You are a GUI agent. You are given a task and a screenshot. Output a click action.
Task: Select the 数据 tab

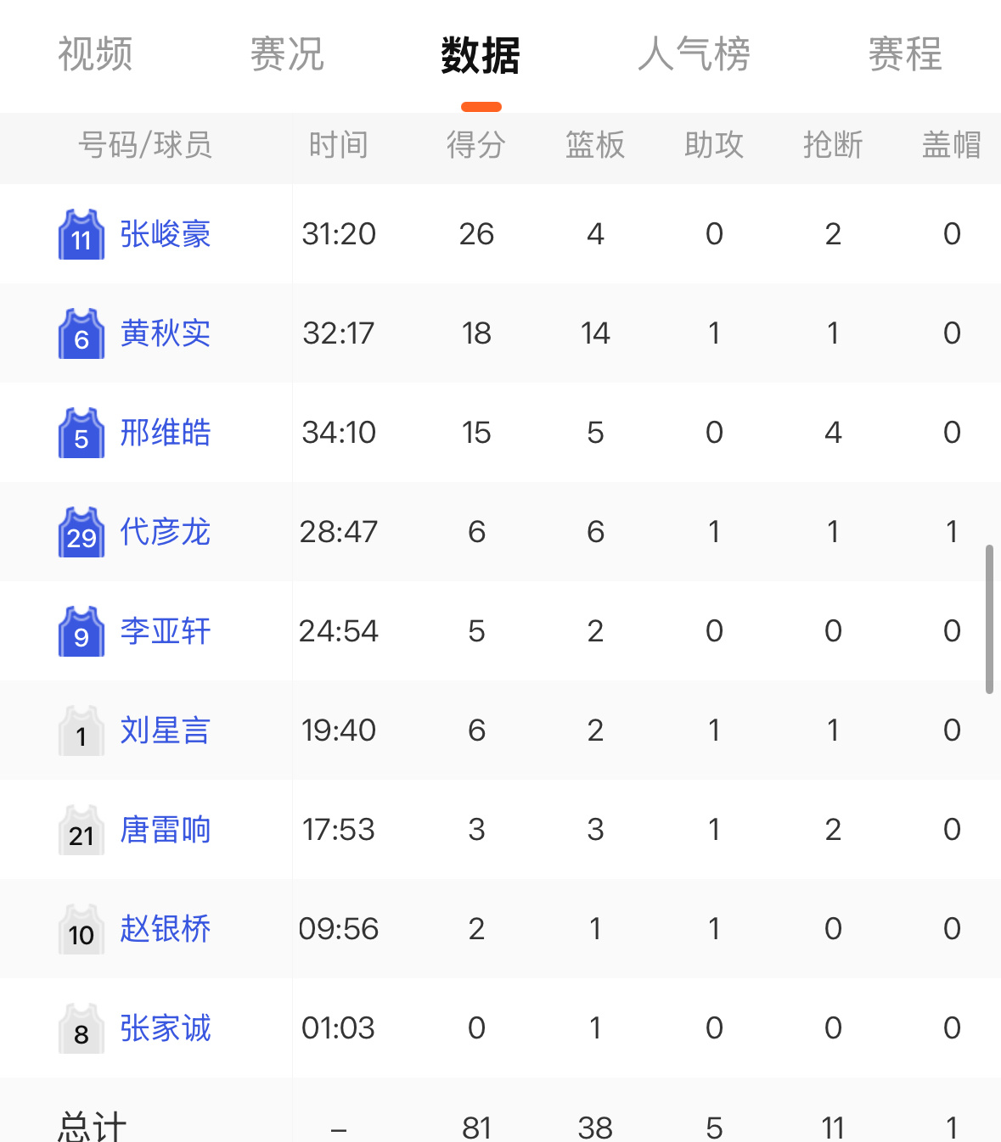pos(481,55)
